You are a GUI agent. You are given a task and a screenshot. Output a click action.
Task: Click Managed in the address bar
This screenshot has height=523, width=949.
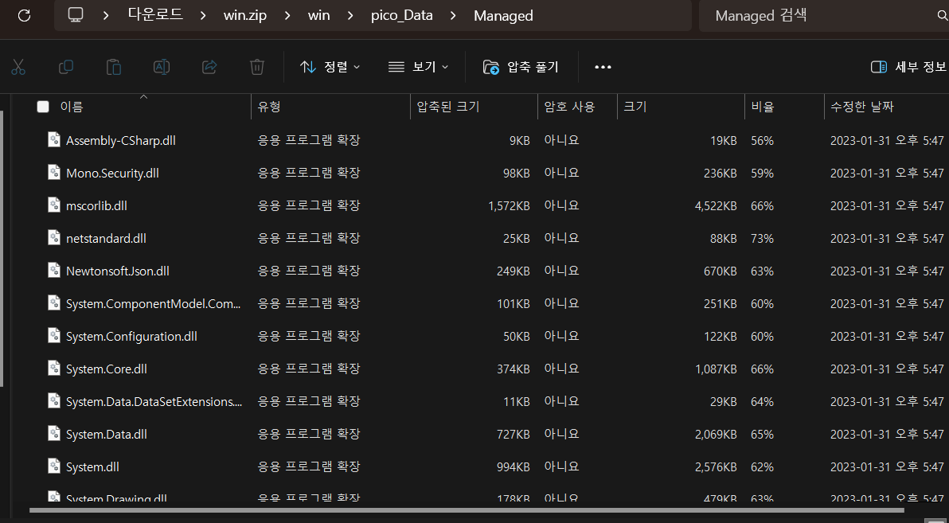(x=503, y=16)
